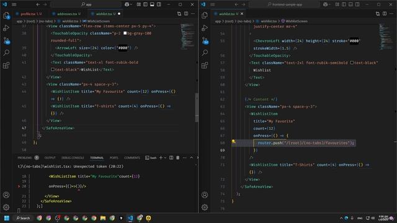The image size is (397, 223).
Task: Add new terminal with plus button
Action: [161, 157]
